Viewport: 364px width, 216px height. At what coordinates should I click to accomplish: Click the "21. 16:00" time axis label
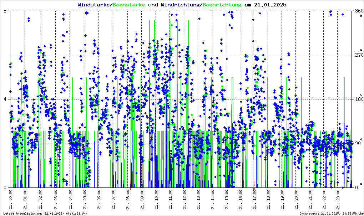tap(240, 199)
